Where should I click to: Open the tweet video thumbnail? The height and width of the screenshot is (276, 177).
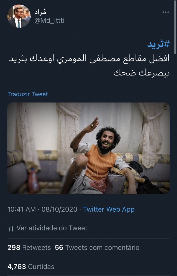point(89,148)
